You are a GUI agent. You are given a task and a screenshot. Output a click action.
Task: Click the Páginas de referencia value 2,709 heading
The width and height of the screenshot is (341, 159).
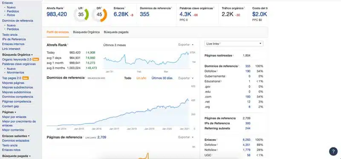[x=101, y=137]
